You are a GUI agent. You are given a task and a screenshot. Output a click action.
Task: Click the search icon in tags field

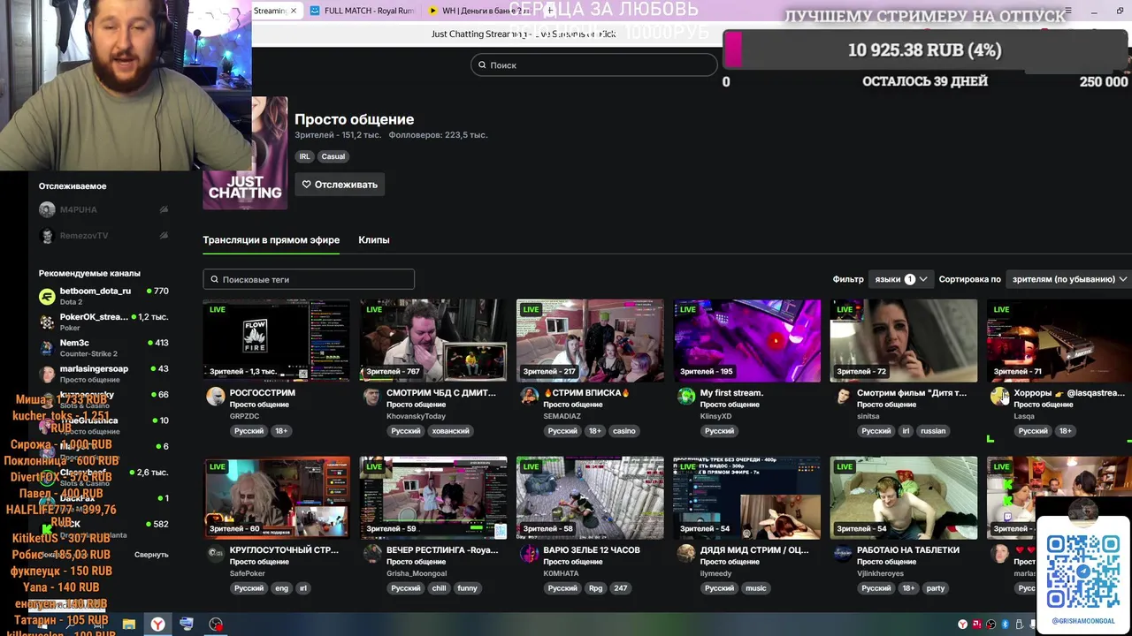[x=214, y=279]
